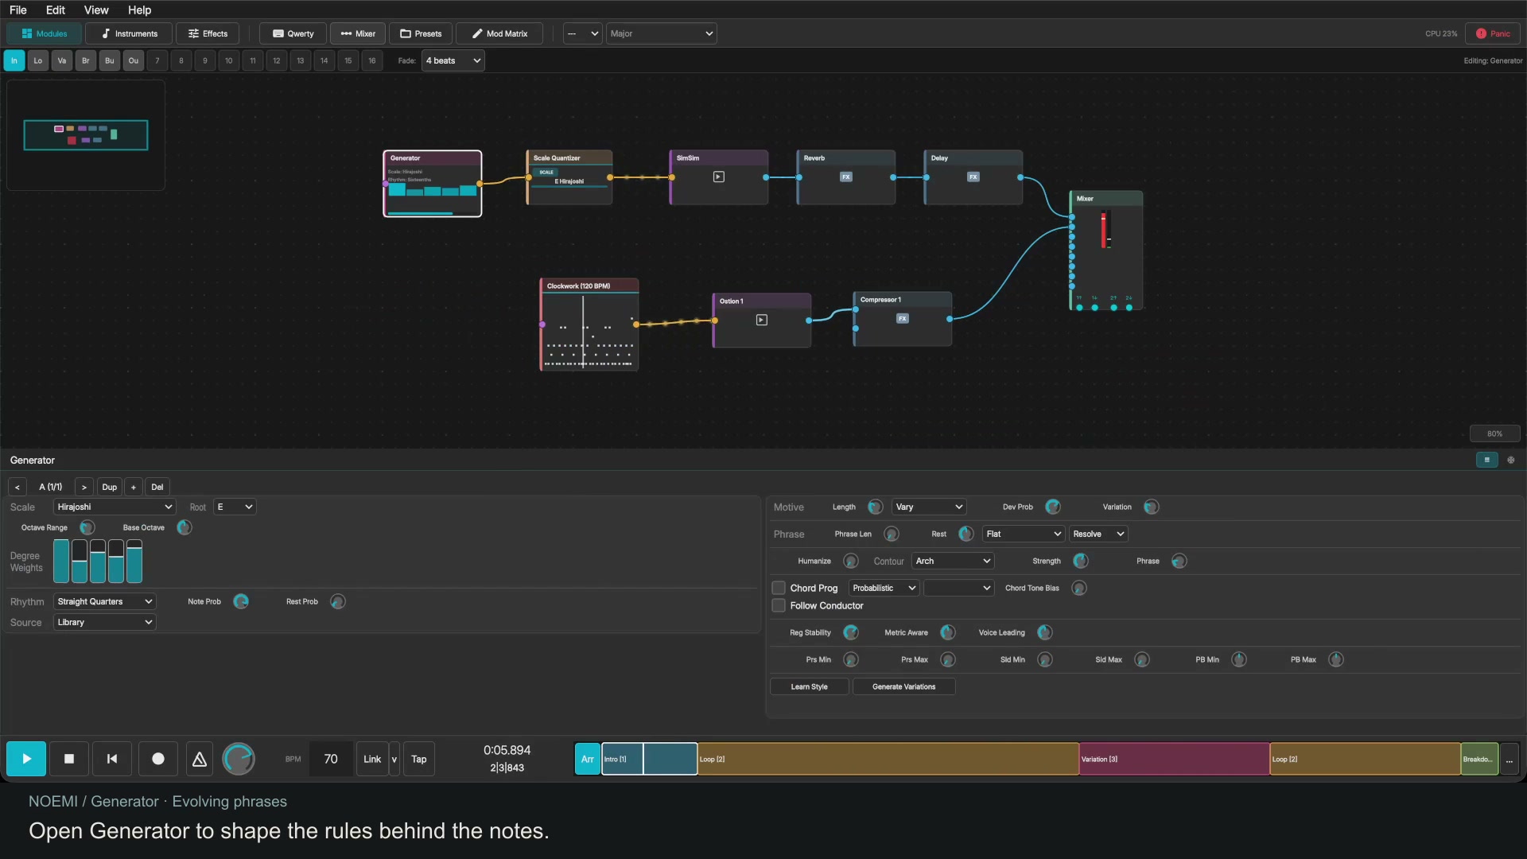This screenshot has height=859, width=1527.
Task: Toggle the Modules view button
Action: click(45, 33)
